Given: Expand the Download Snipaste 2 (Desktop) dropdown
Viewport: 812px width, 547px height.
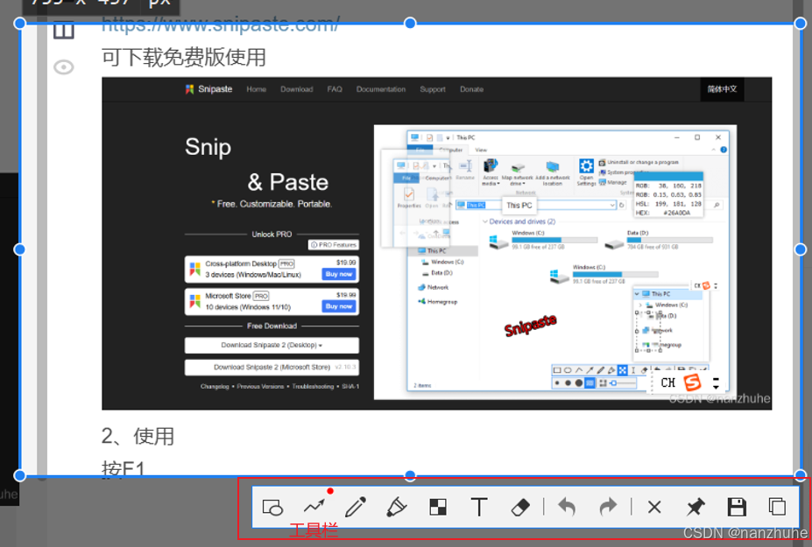Looking at the screenshot, I should (x=272, y=345).
